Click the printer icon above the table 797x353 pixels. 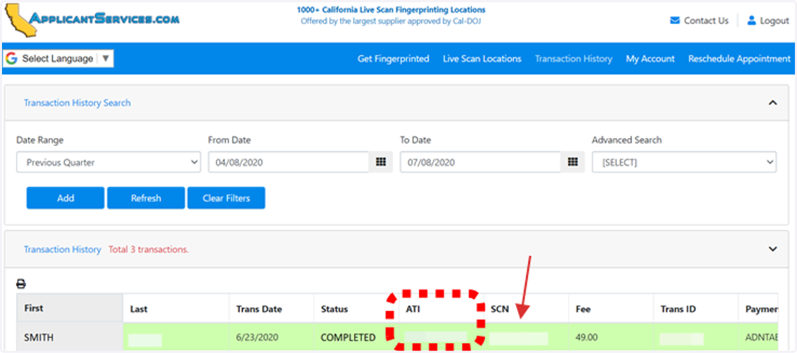21,284
